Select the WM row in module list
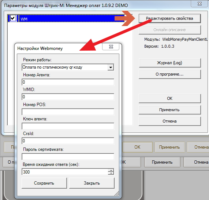The width and height of the screenshot is (209, 200). 66,18
